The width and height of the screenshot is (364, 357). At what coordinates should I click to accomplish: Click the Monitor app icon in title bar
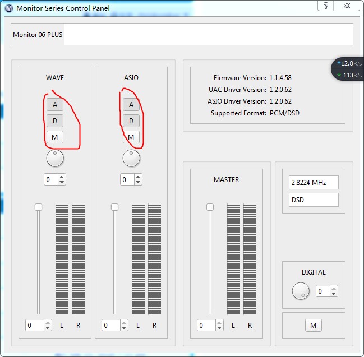(x=8, y=8)
